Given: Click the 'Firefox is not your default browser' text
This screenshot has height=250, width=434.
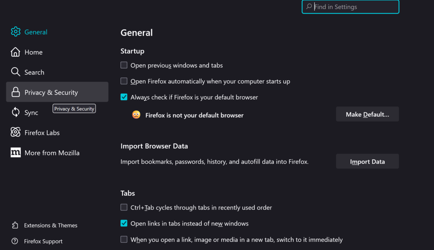Looking at the screenshot, I should coord(194,115).
